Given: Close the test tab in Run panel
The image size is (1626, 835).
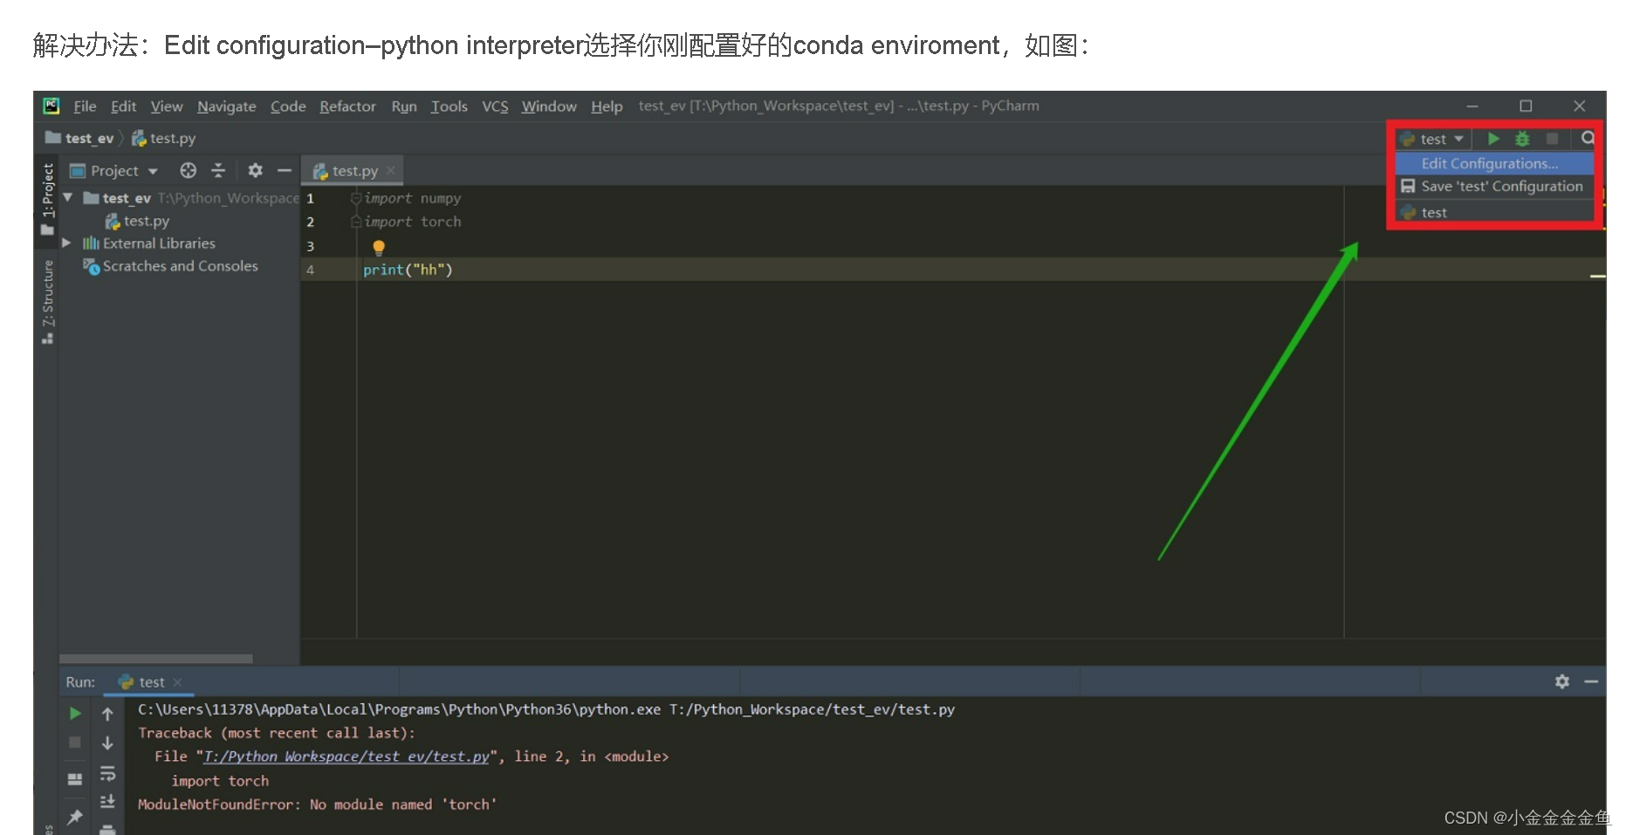Looking at the screenshot, I should pos(177,682).
